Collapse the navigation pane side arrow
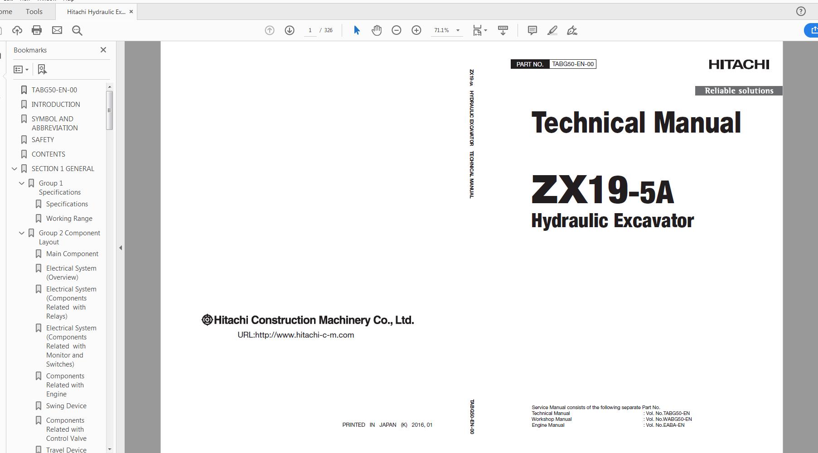Viewport: 818px width, 453px height. [x=121, y=248]
